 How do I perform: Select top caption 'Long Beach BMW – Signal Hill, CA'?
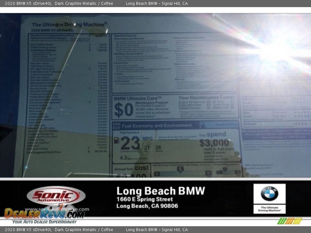pos(157,3)
